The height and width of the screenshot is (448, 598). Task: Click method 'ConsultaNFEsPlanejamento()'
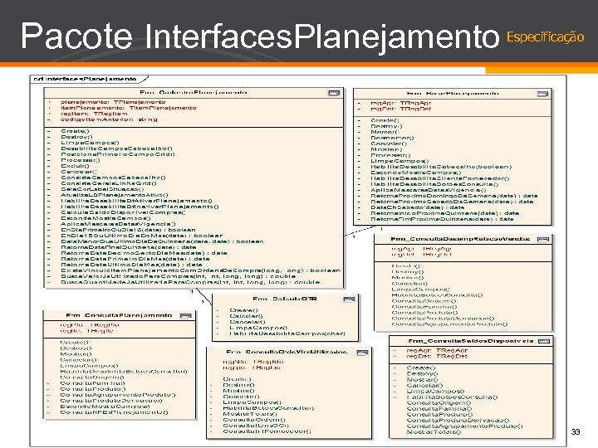pyautogui.click(x=115, y=412)
